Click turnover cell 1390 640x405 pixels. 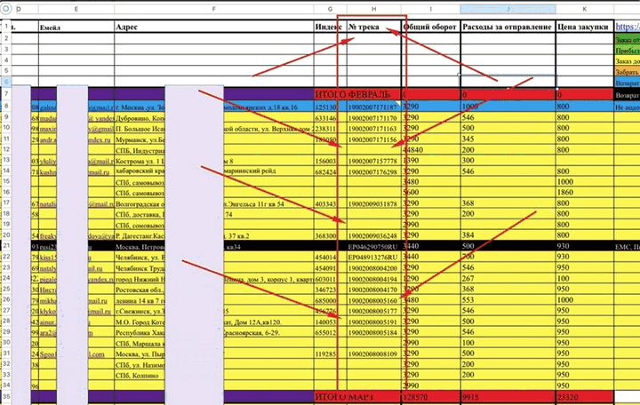coord(430,161)
